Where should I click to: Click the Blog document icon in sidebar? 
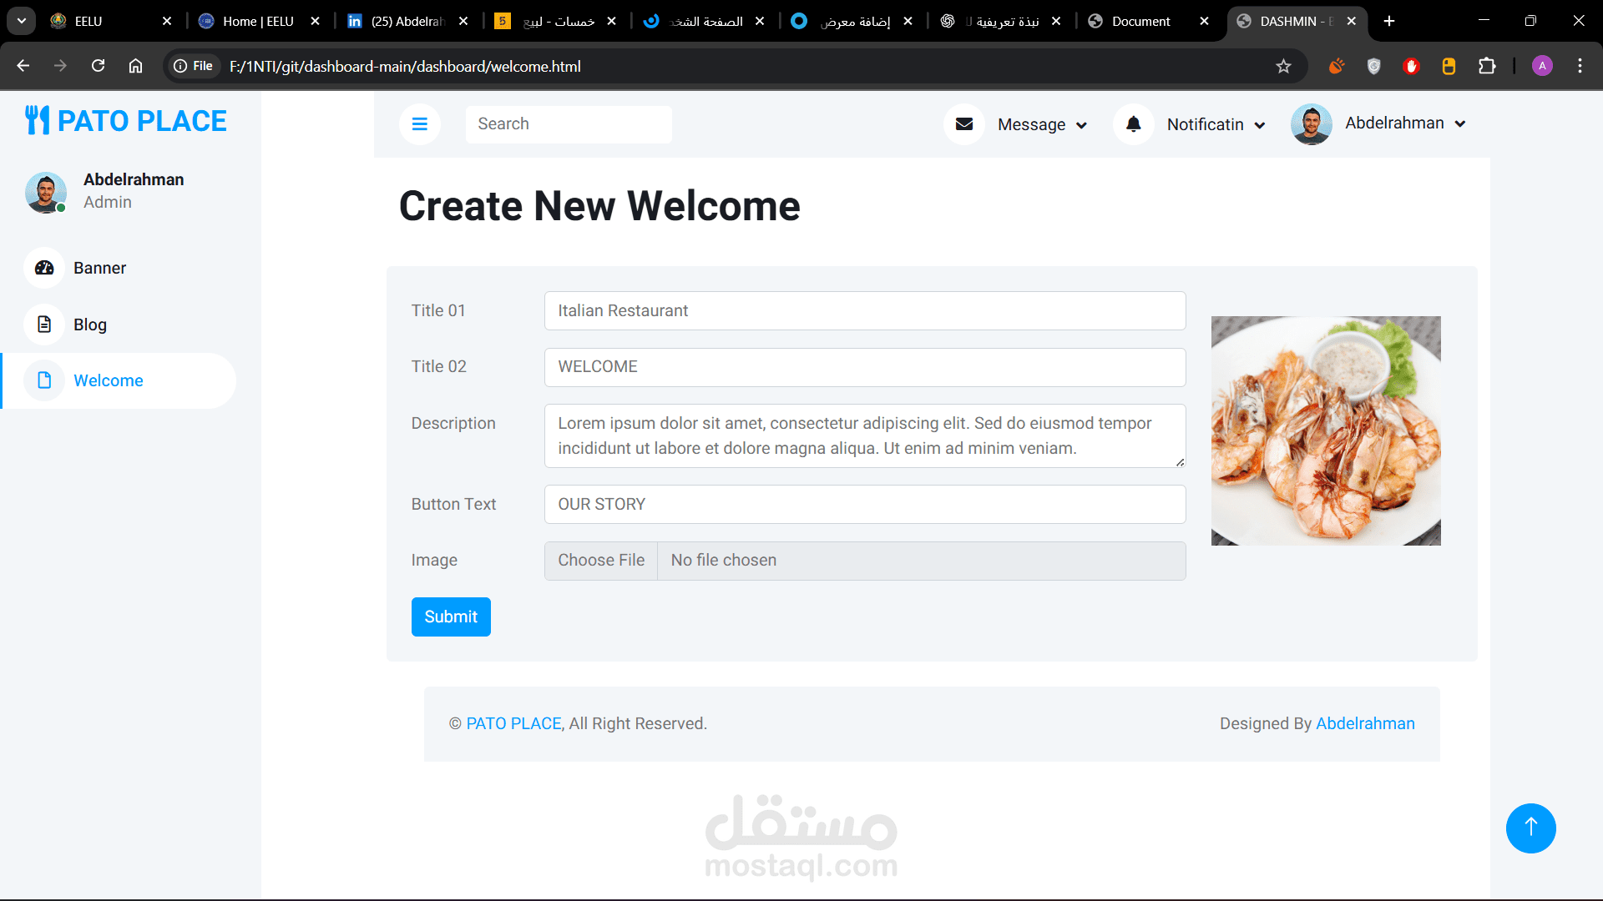(x=44, y=325)
